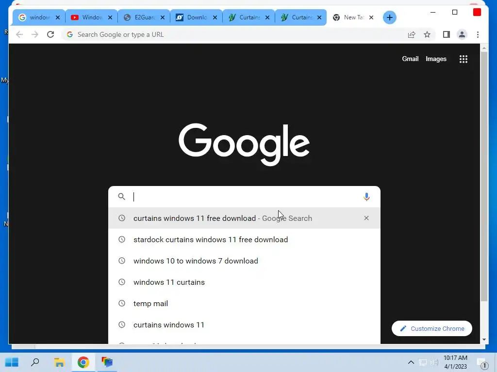497x372 pixels.
Task: Reload the page with the refresh icon
Action: (50, 34)
